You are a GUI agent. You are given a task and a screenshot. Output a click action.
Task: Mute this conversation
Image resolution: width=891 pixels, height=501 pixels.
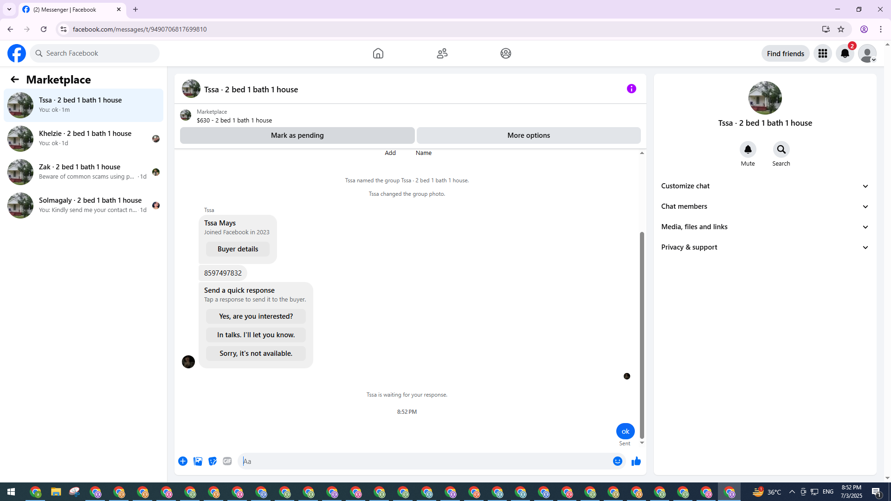click(x=748, y=150)
